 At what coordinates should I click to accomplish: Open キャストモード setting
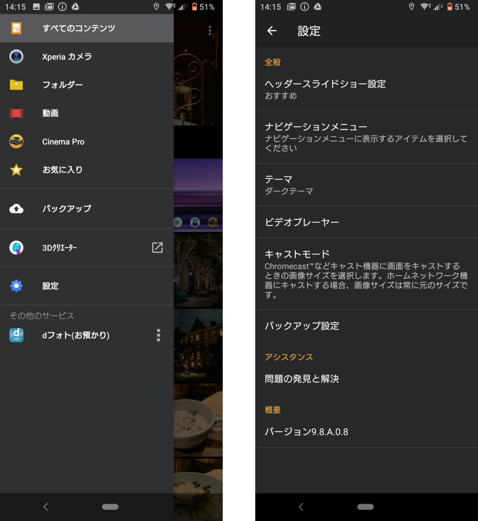click(x=366, y=274)
